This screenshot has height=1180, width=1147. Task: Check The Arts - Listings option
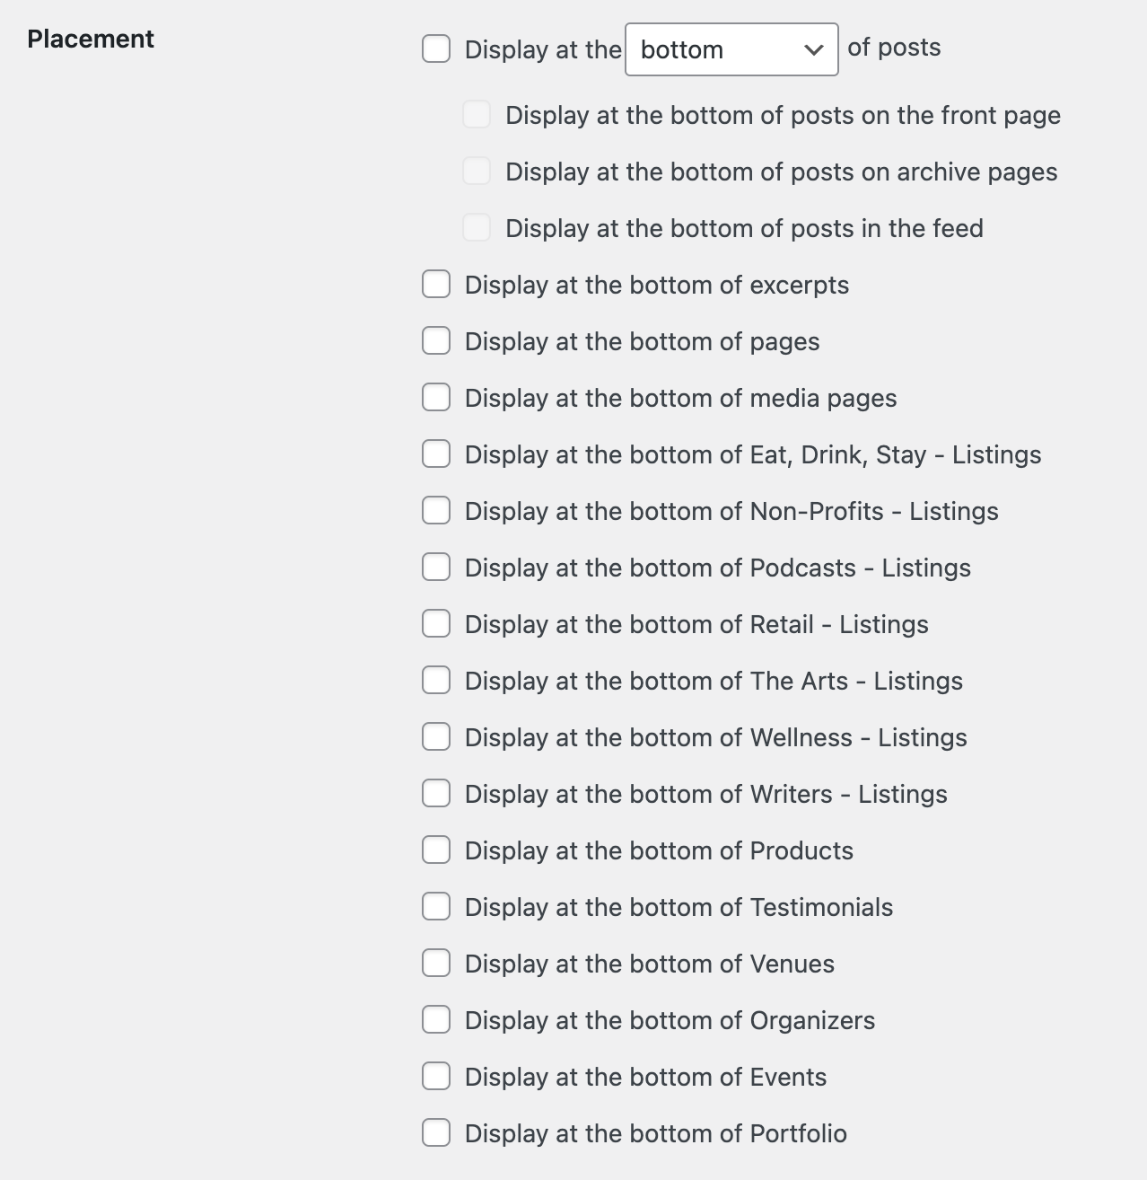pos(436,681)
